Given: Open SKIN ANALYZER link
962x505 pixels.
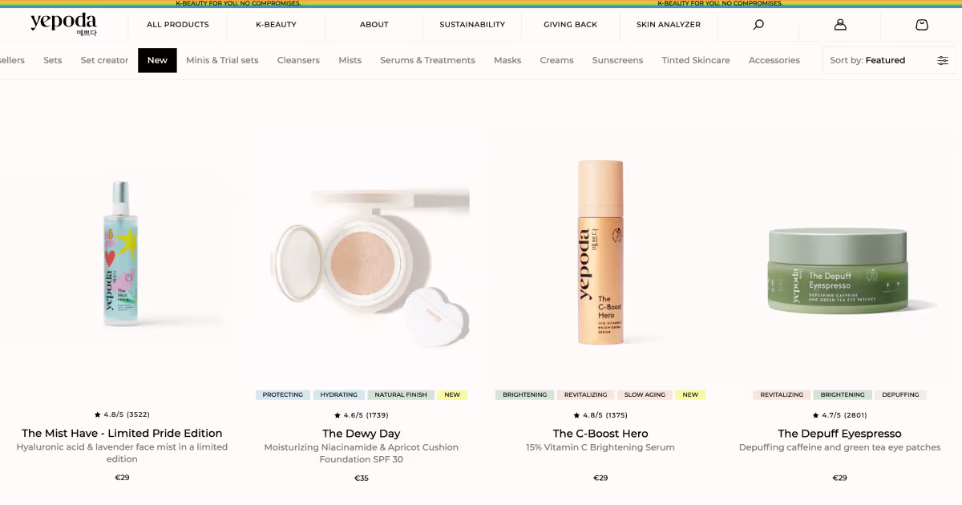Looking at the screenshot, I should (669, 25).
